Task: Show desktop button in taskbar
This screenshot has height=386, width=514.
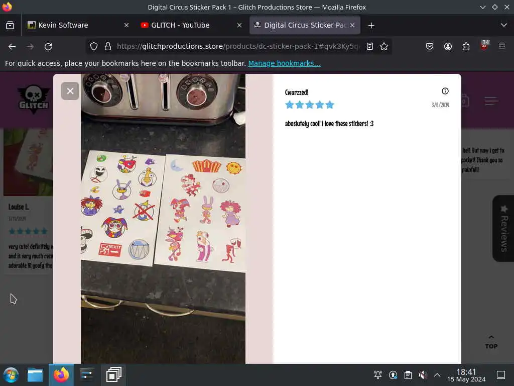Action: click(x=501, y=375)
